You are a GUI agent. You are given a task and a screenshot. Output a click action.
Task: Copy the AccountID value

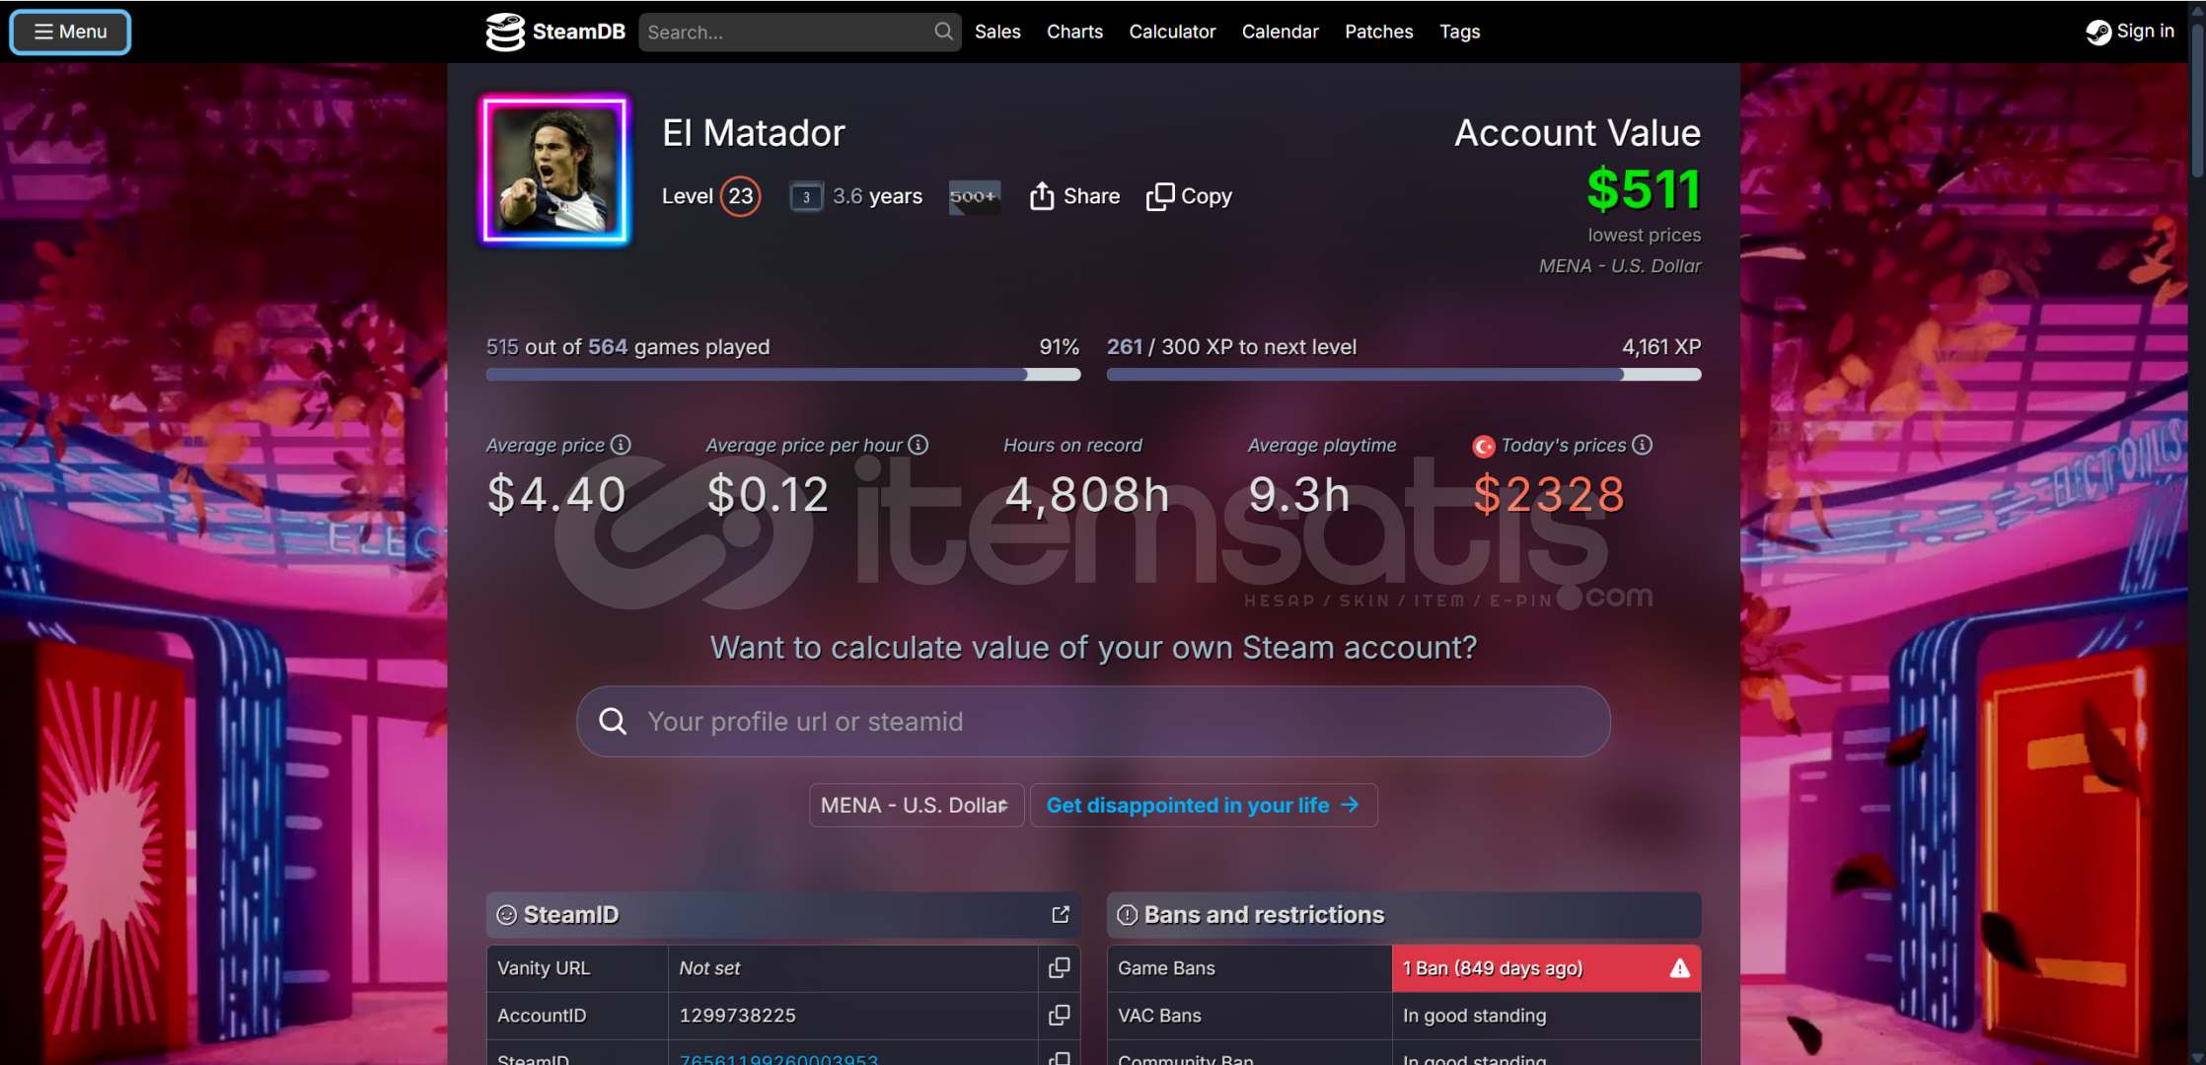pyautogui.click(x=1059, y=1015)
